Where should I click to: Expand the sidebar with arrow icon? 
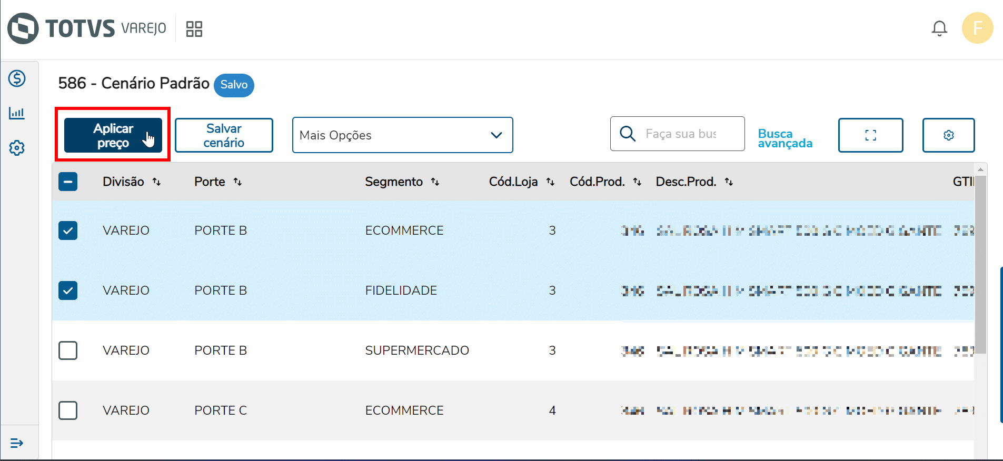pos(17,443)
